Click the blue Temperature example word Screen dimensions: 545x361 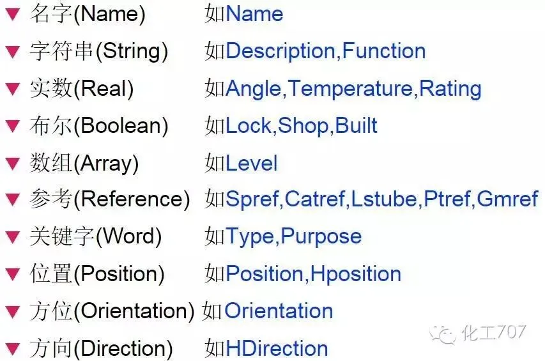point(350,88)
